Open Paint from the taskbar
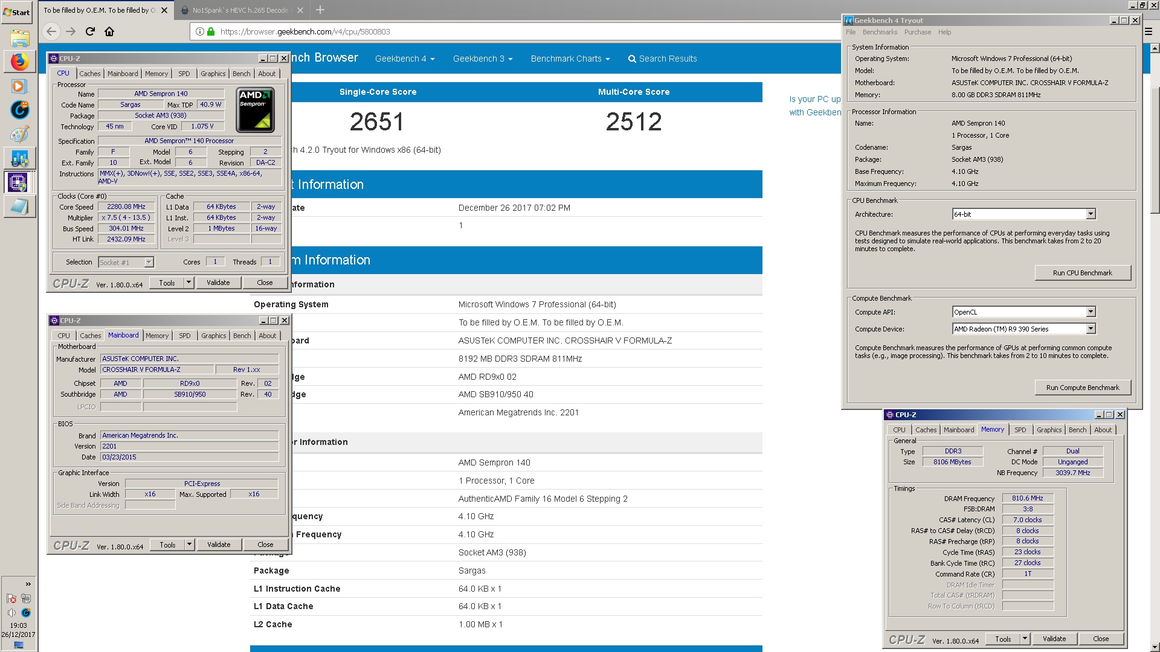The image size is (1160, 652). tap(19, 134)
